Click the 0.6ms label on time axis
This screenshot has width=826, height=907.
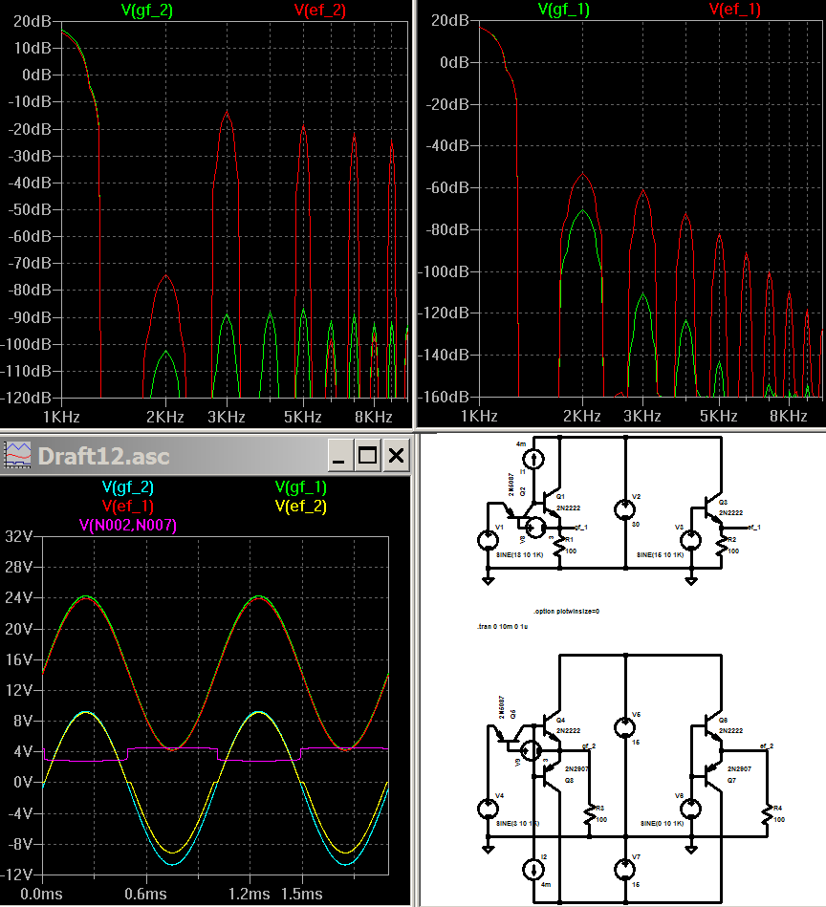tap(145, 895)
